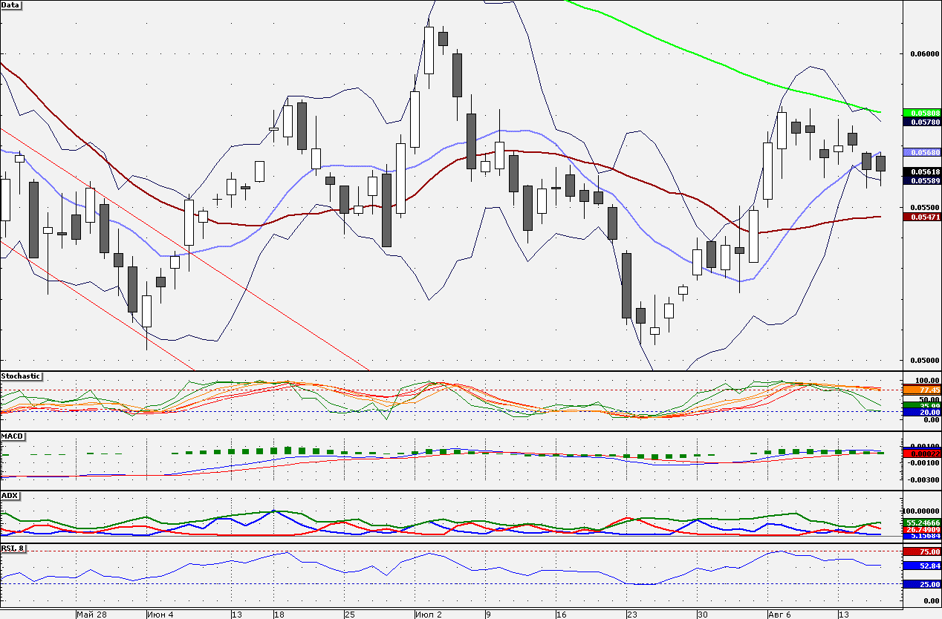Click the ADX 100.00000 scale label
942x619 pixels.
click(923, 511)
